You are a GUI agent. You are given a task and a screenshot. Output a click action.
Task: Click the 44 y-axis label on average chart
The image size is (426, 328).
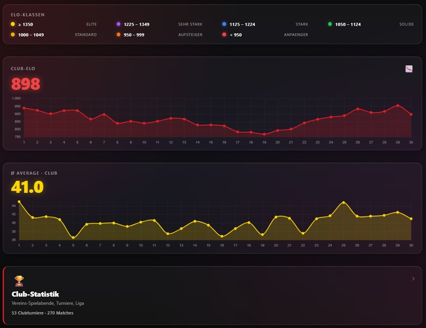coord(14,206)
